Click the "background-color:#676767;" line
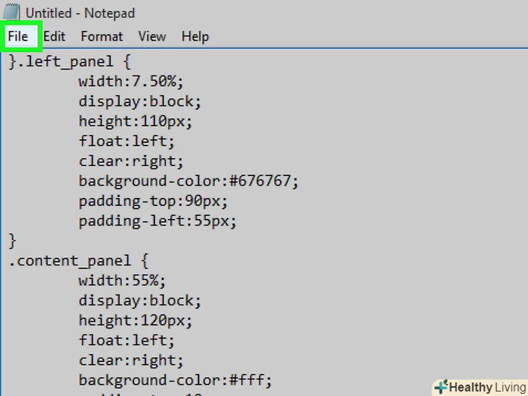This screenshot has height=396, width=528. point(189,181)
